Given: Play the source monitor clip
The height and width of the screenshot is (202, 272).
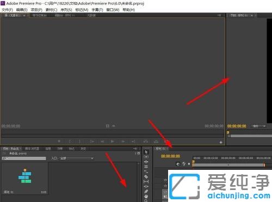Looking at the screenshot, I should point(113,141).
